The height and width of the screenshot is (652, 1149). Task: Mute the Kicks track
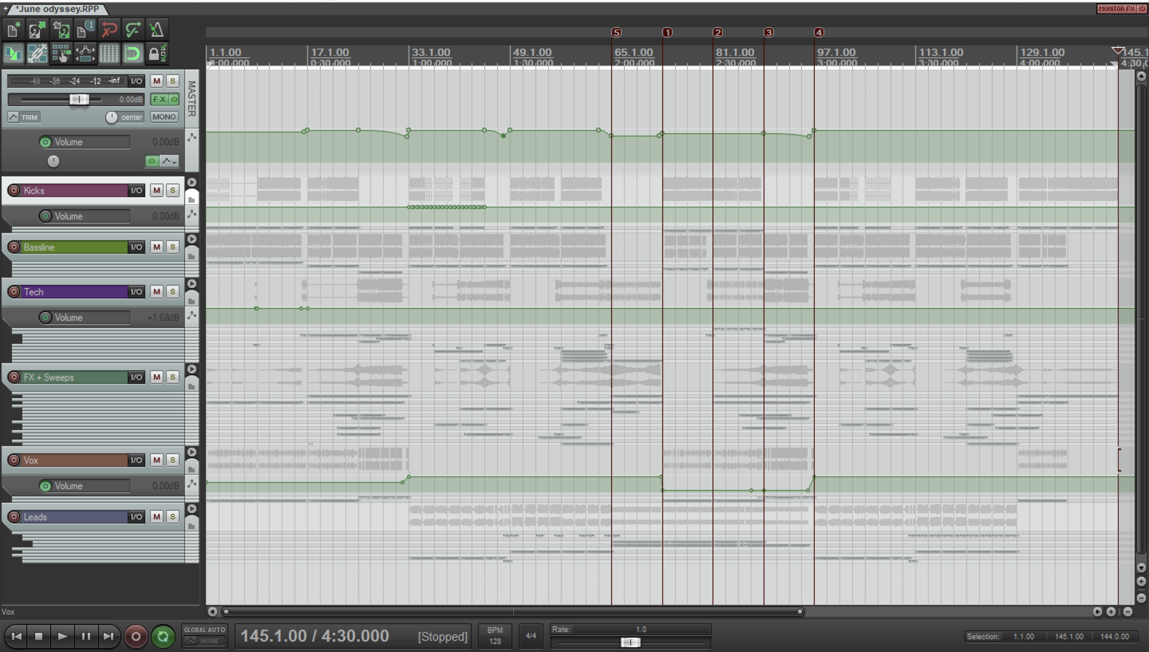pos(157,190)
